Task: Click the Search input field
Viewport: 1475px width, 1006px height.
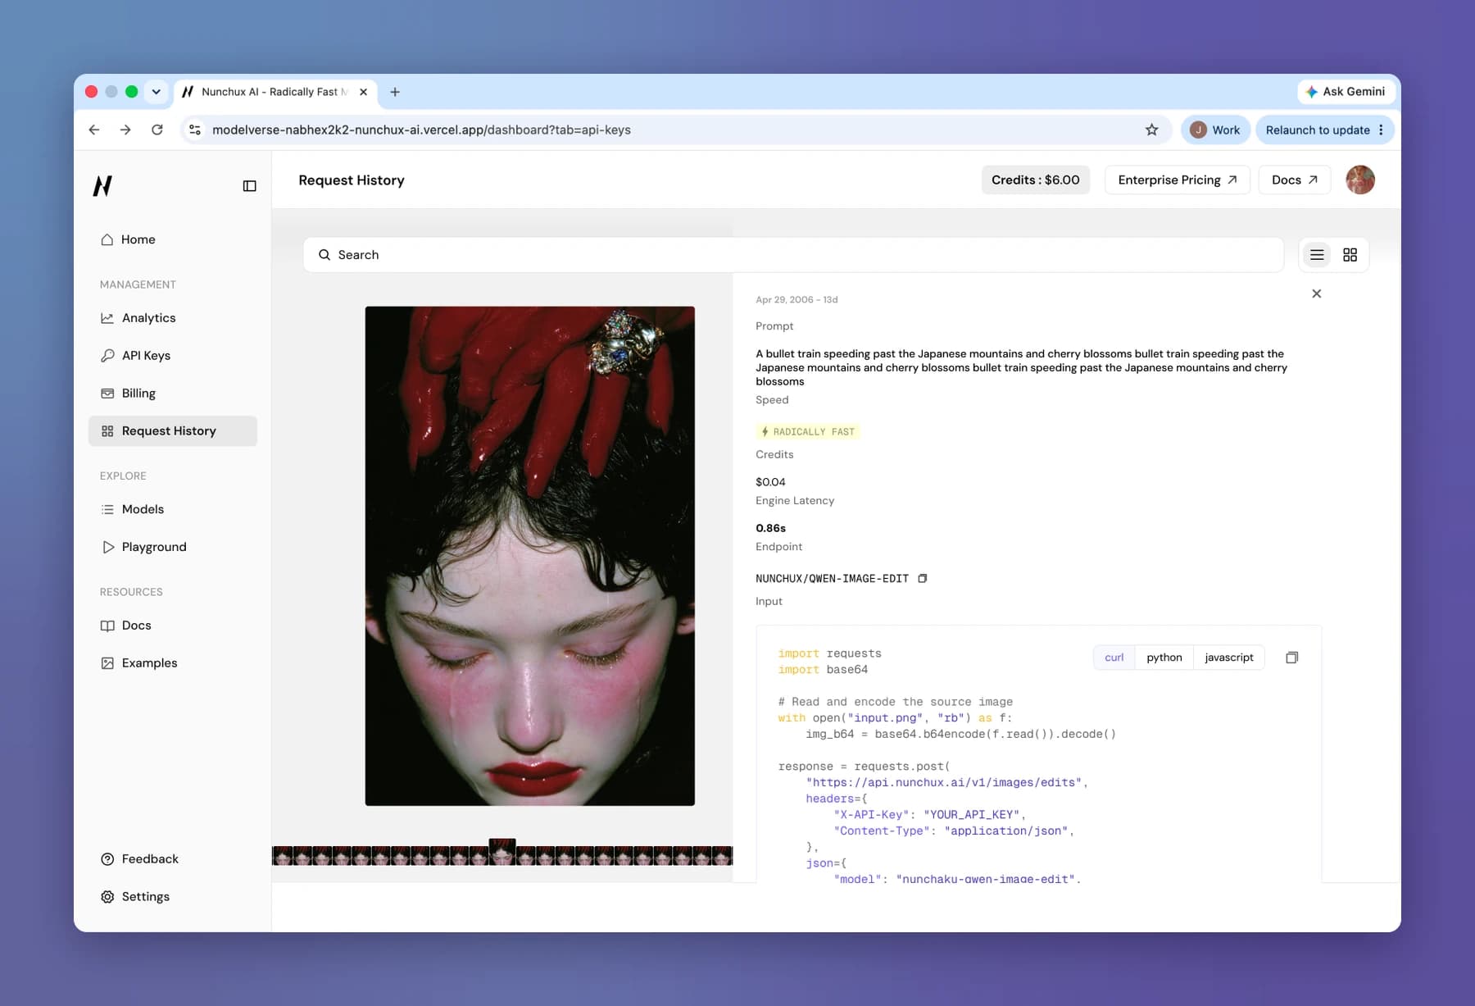Action: pos(793,255)
